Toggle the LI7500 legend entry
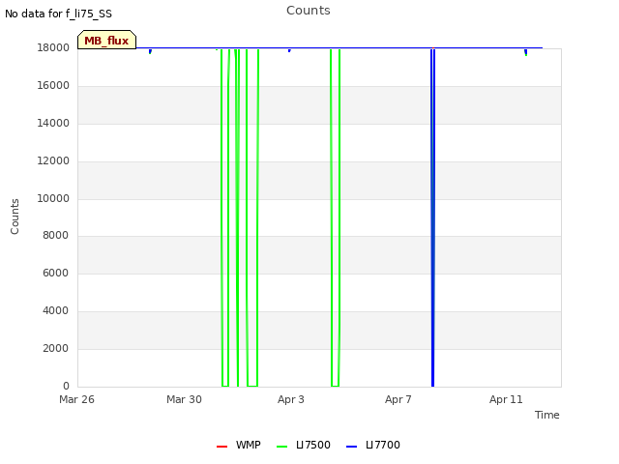The height and width of the screenshot is (464, 619). point(304,445)
